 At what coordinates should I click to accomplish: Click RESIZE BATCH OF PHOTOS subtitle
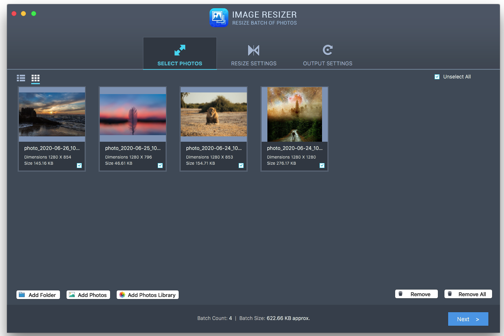click(x=265, y=23)
